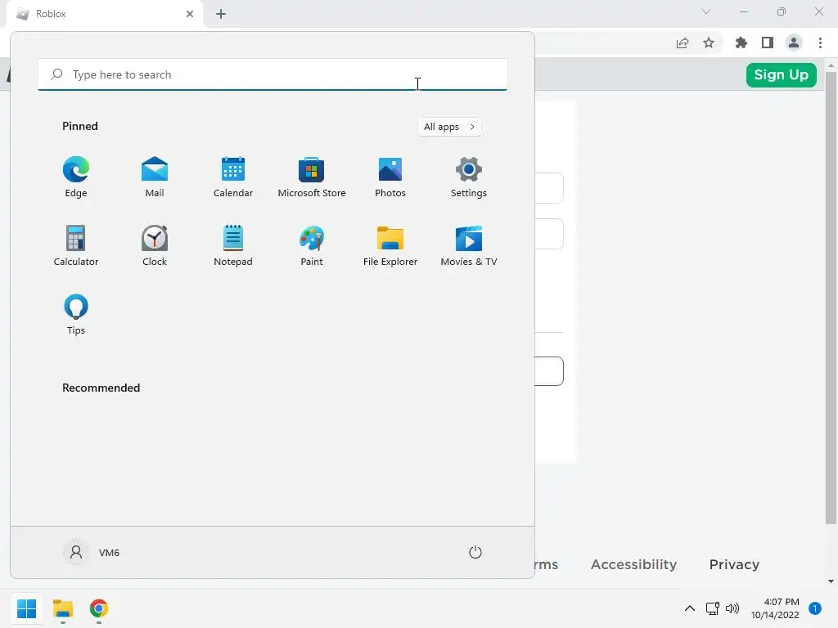Viewport: 838px width, 628px height.
Task: Show hidden system tray icons
Action: coord(690,608)
